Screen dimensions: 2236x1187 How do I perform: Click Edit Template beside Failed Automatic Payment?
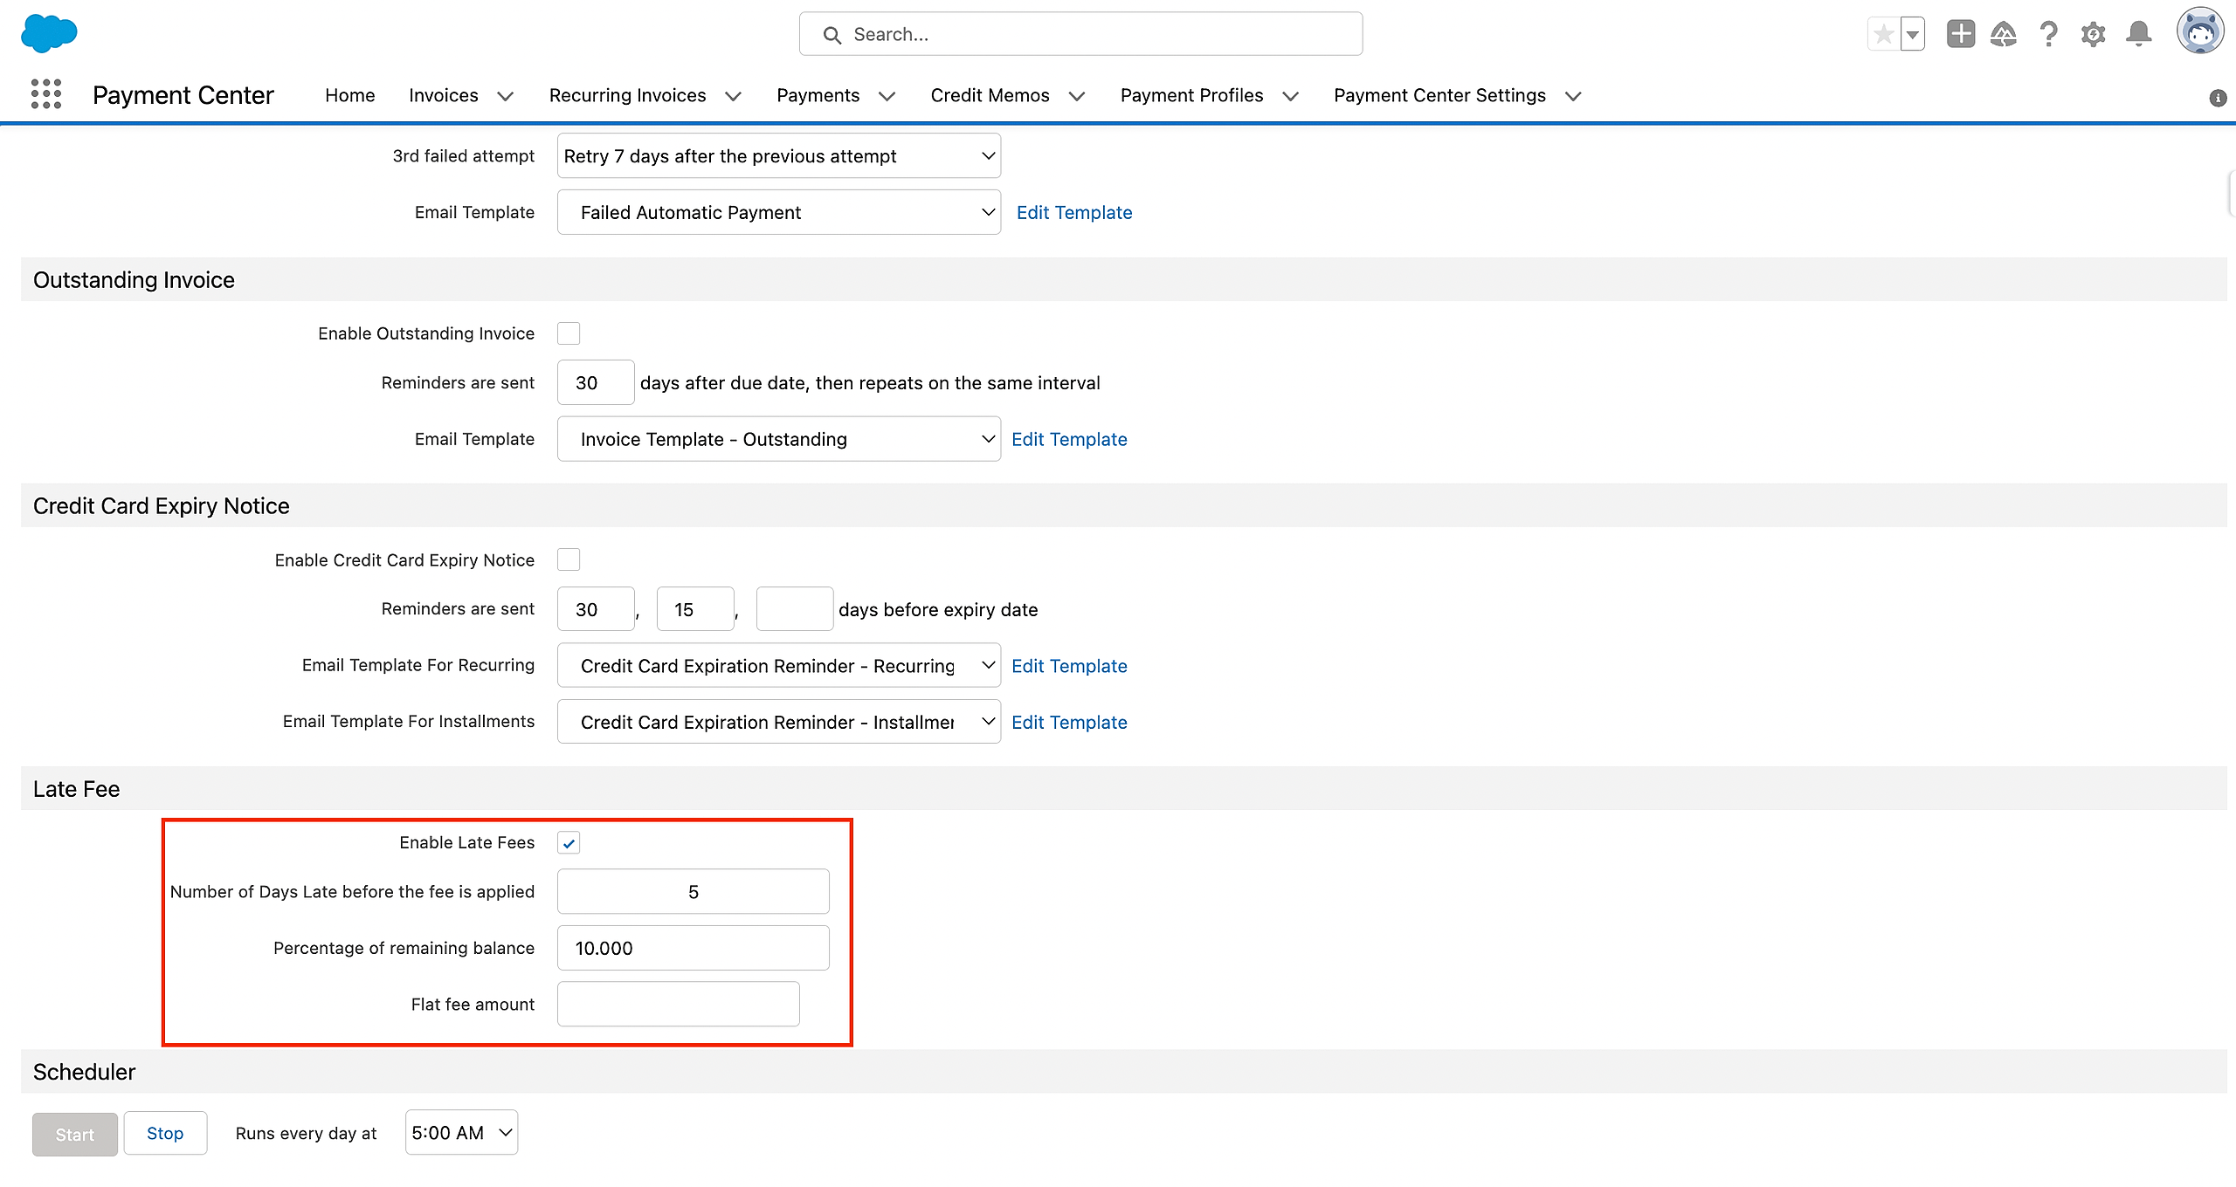point(1073,213)
